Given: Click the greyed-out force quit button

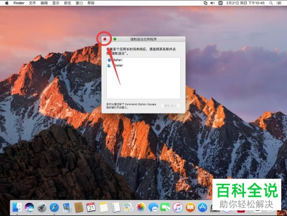Looking at the screenshot, I should (170, 105).
